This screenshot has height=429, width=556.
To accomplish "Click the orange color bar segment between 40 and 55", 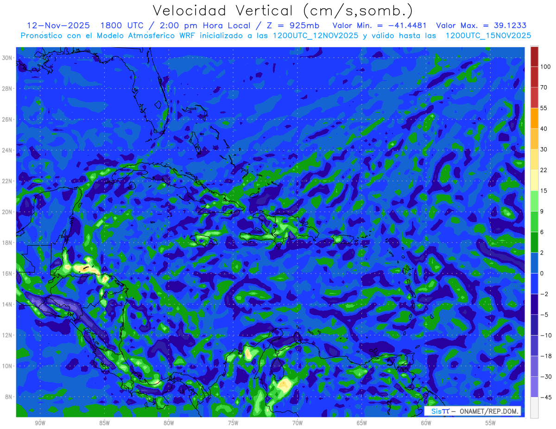I will coord(534,118).
